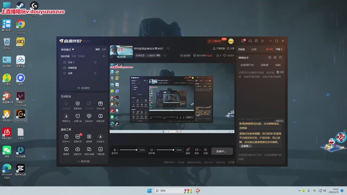Click the 开播提醒 broadcast reminder button
Screen dimensions: 347x195
219,49
